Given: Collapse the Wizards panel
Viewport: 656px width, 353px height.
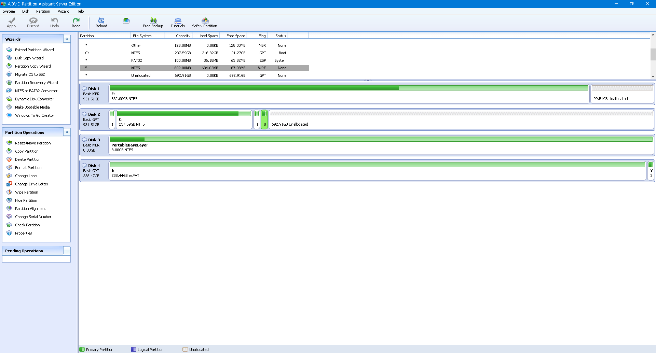Looking at the screenshot, I should (67, 39).
